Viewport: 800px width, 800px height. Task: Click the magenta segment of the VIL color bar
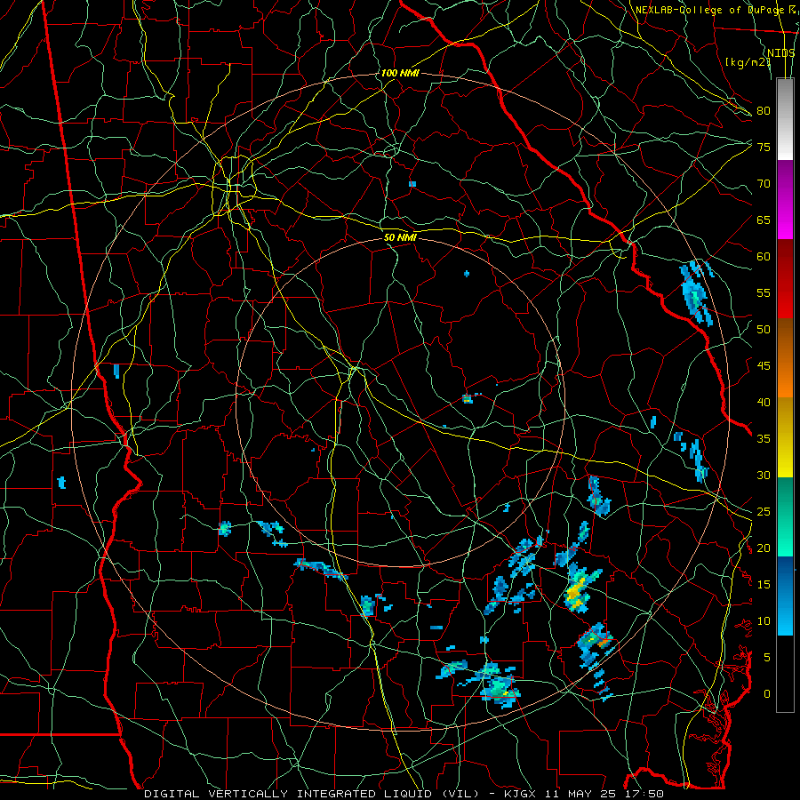coord(785,200)
